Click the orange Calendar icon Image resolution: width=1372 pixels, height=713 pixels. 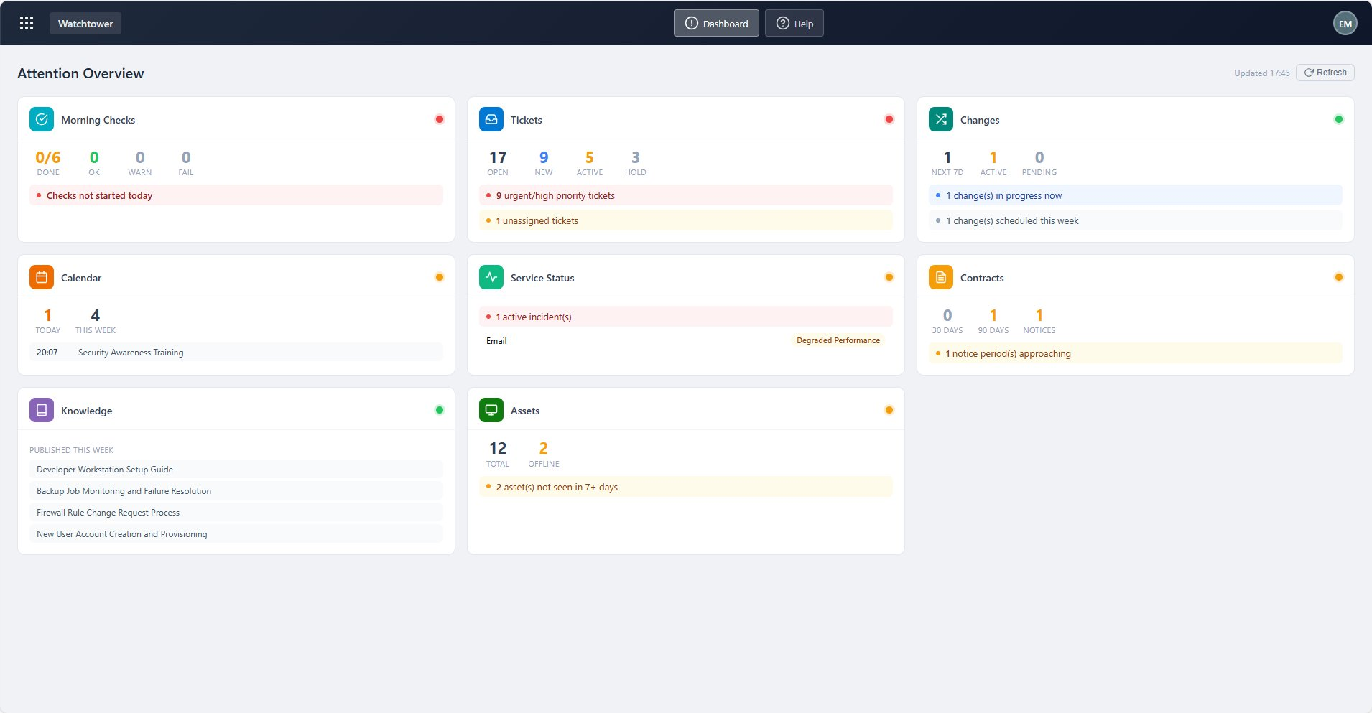pos(42,277)
